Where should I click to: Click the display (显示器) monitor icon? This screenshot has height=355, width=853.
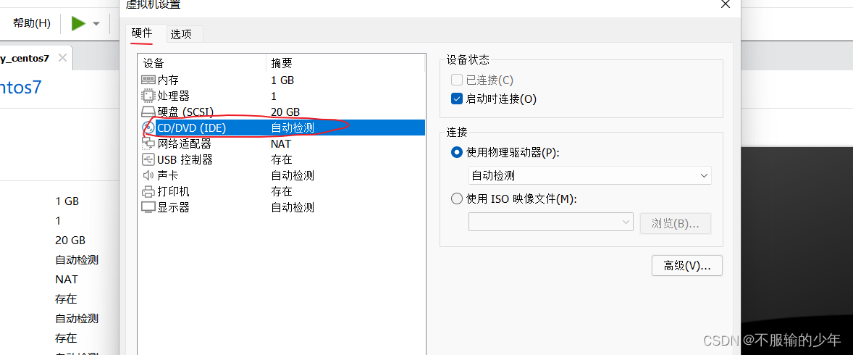coord(148,207)
